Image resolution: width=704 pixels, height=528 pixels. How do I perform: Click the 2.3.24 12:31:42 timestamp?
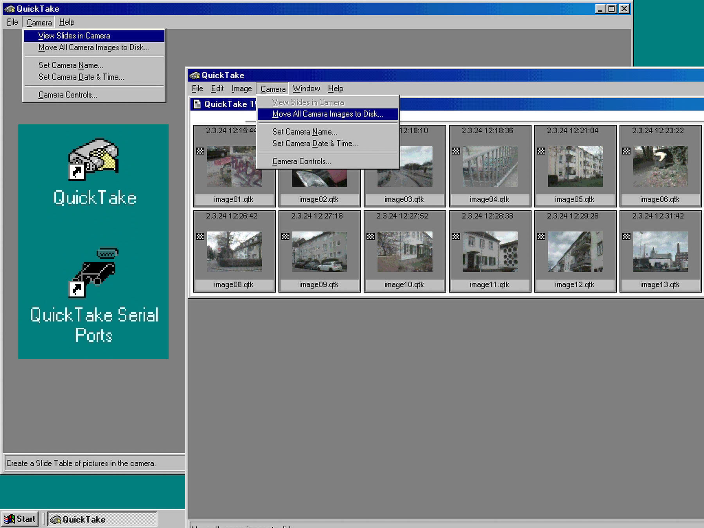click(x=658, y=216)
